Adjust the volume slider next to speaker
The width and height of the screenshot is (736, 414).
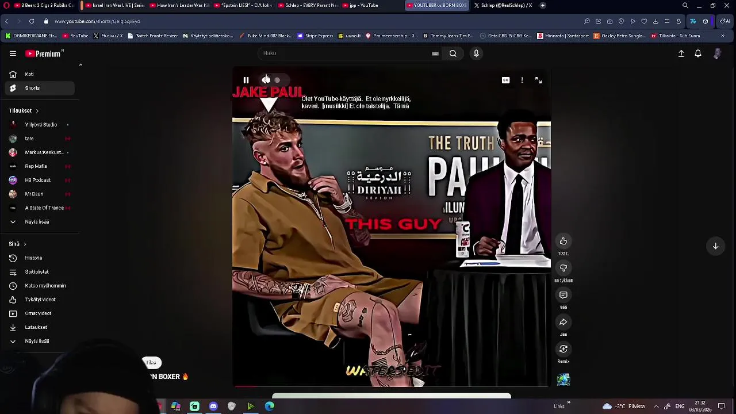(277, 80)
